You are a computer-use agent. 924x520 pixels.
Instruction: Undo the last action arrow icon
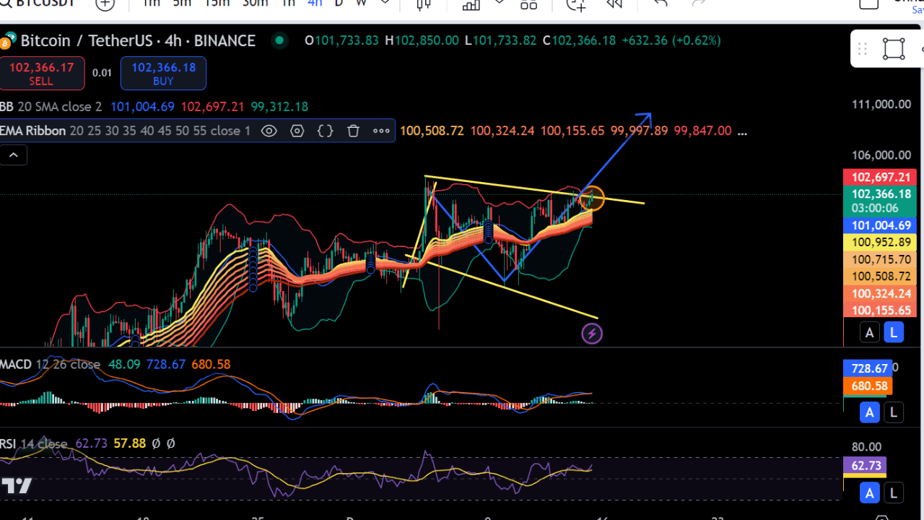(x=660, y=3)
